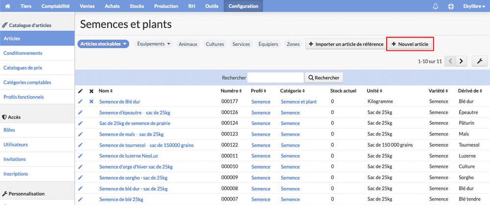Edit Semence de sorgho row pencil
Screen dimensions: 490x205
click(80, 177)
